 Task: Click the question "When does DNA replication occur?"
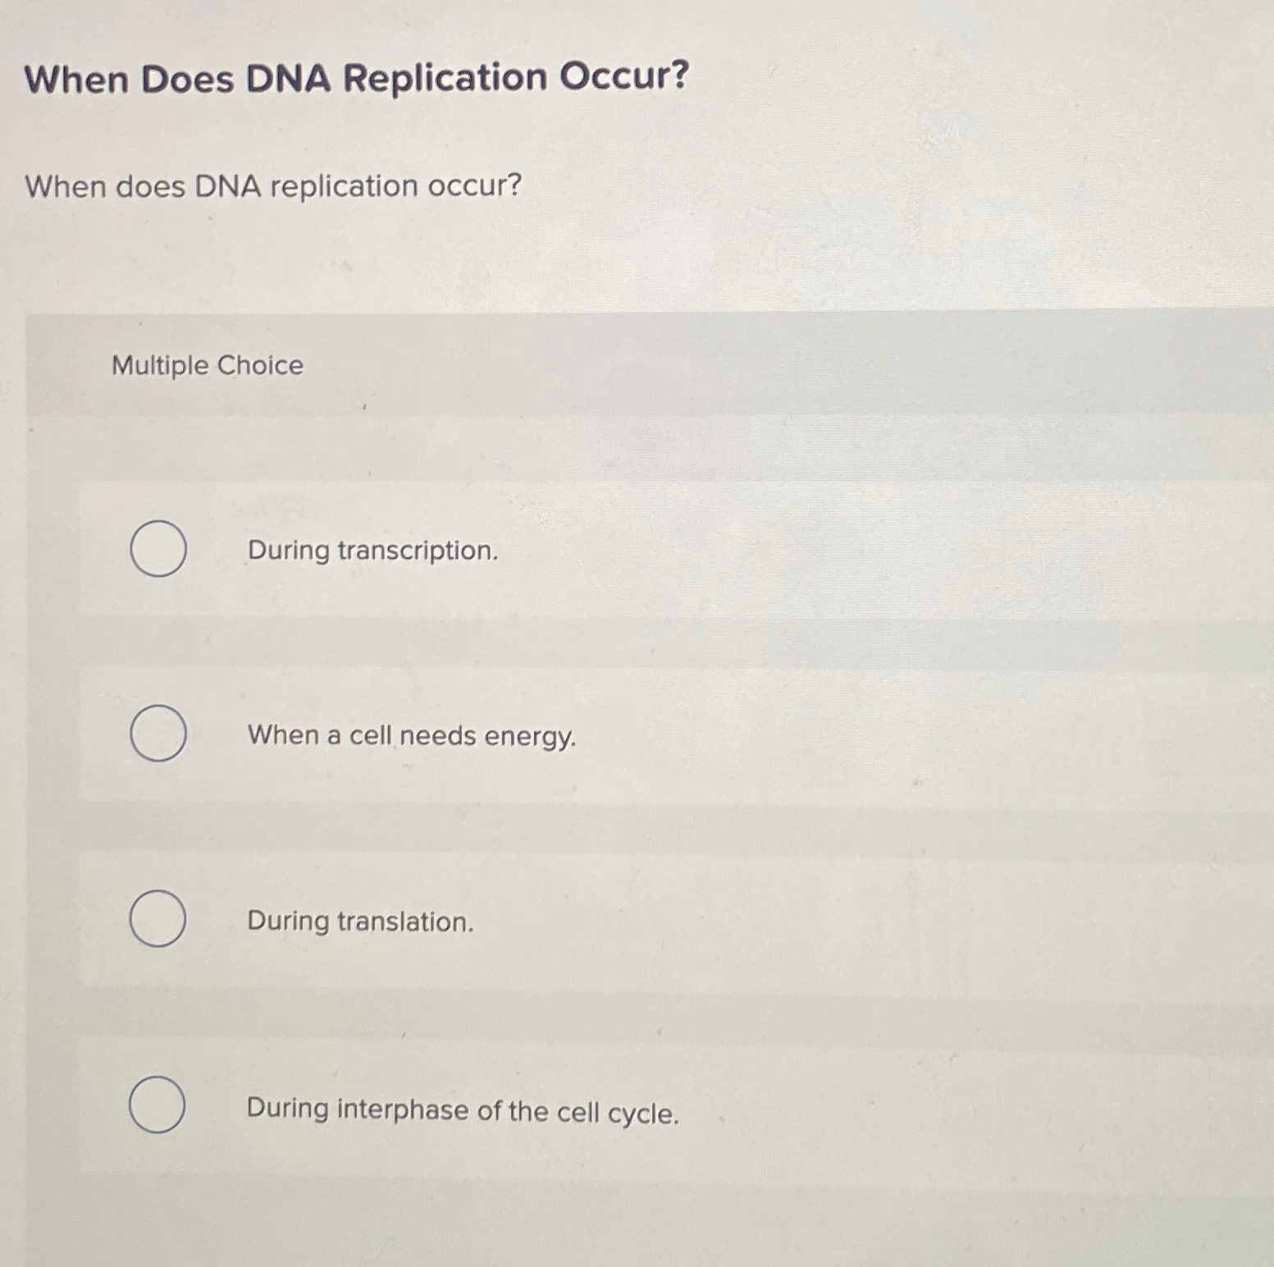(x=272, y=187)
